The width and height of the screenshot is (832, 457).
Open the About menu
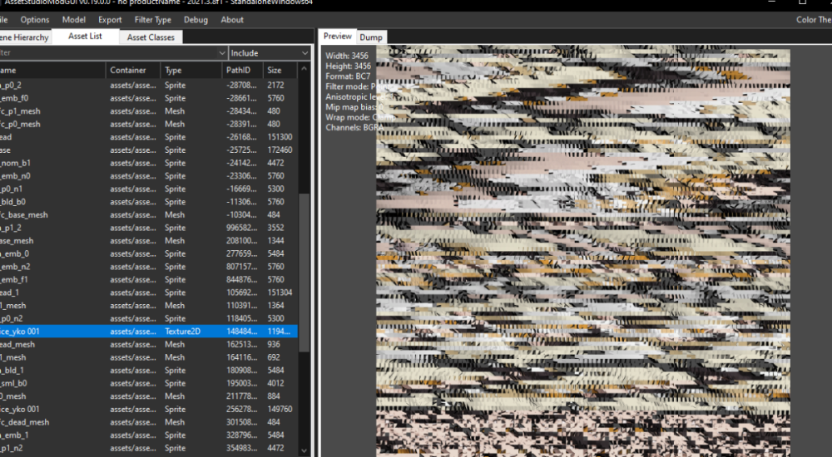click(x=232, y=20)
